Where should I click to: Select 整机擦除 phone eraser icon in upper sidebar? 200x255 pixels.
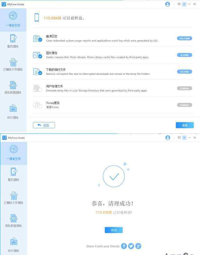pyautogui.click(x=13, y=39)
